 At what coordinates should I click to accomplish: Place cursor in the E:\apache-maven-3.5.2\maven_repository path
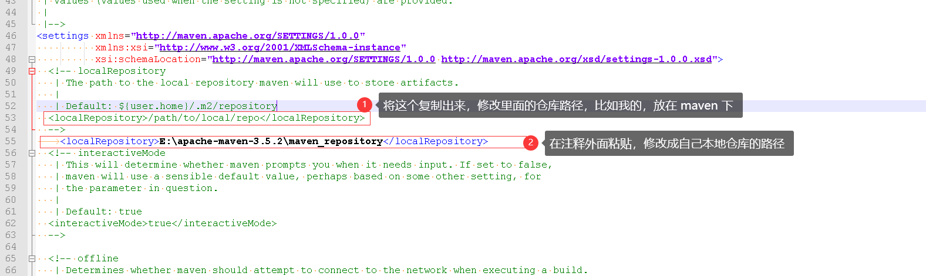coord(271,141)
